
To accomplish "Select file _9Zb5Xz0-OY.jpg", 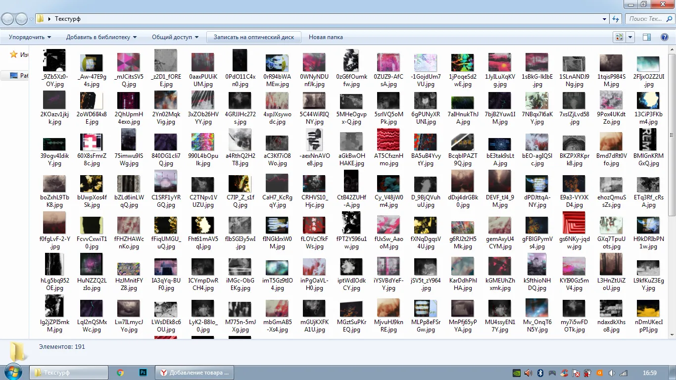I will [54, 69].
